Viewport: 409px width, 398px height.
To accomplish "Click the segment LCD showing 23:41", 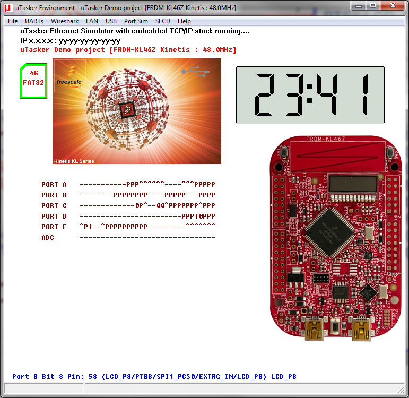I will [310, 96].
